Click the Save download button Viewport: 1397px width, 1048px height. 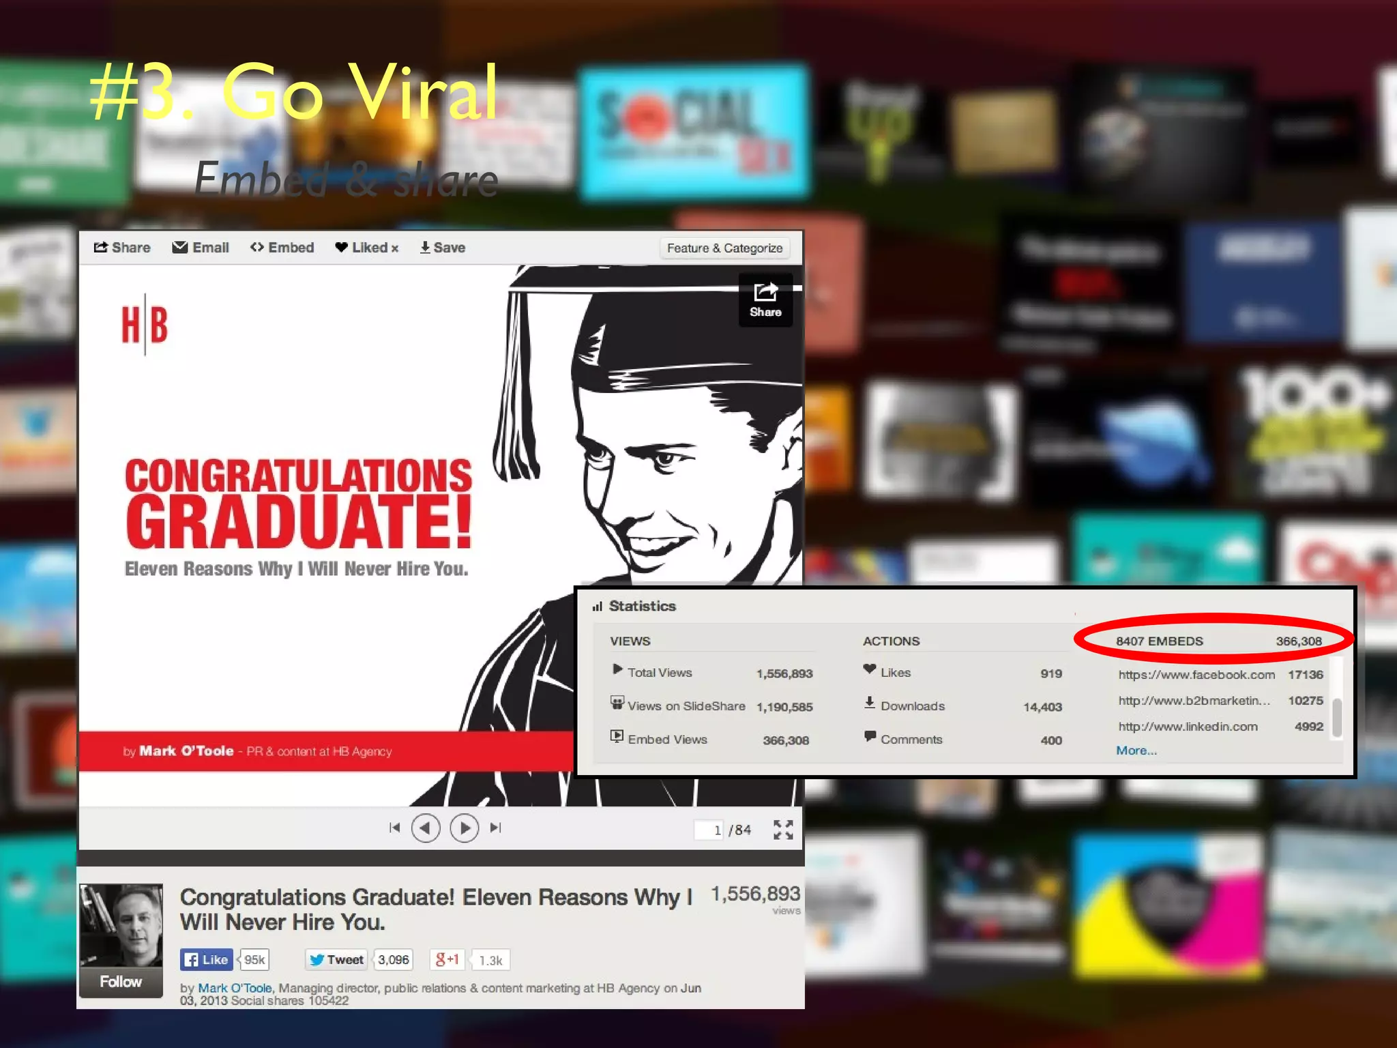pos(443,248)
